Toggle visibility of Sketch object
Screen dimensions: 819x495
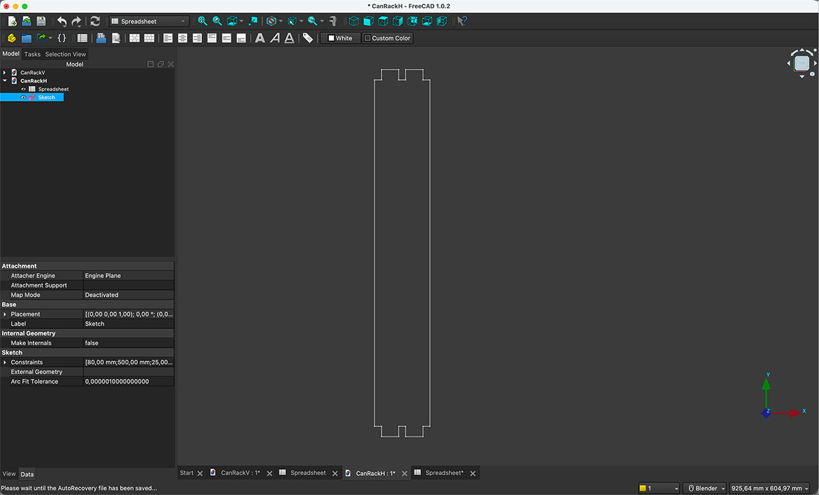pyautogui.click(x=23, y=98)
